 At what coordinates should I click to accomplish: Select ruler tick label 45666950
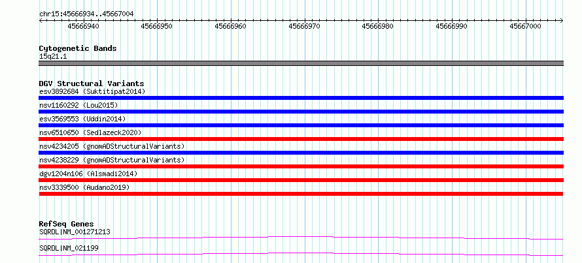[157, 27]
